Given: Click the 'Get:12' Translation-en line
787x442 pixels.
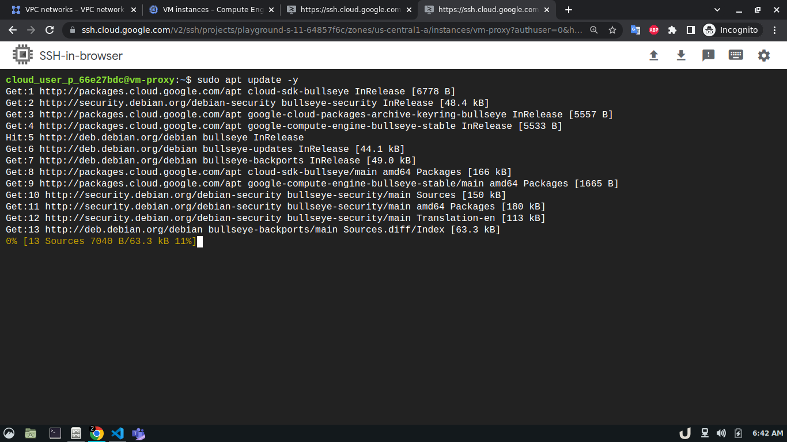Looking at the screenshot, I should click(x=275, y=218).
